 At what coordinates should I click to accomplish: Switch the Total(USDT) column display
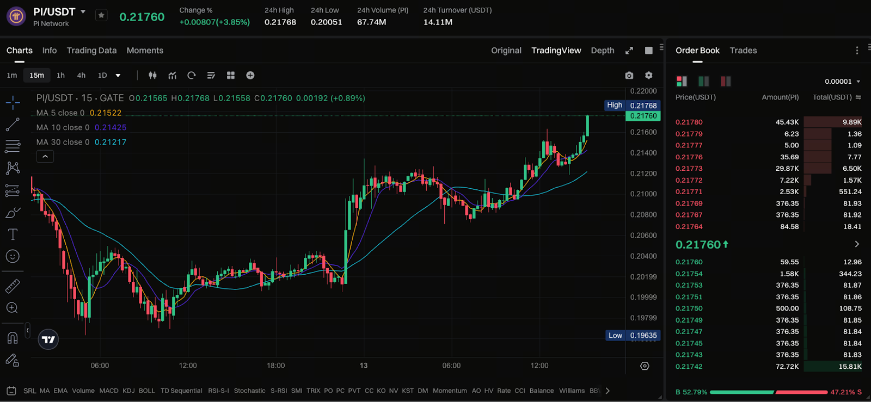pos(858,97)
